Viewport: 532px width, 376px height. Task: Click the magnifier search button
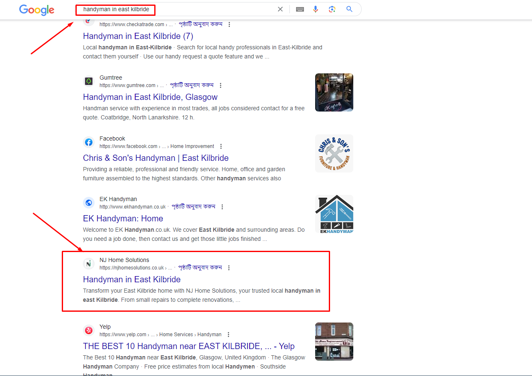point(349,9)
